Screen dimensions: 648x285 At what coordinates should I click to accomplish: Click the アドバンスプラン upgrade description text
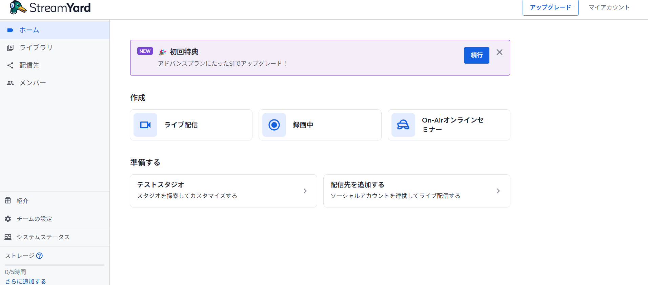223,64
